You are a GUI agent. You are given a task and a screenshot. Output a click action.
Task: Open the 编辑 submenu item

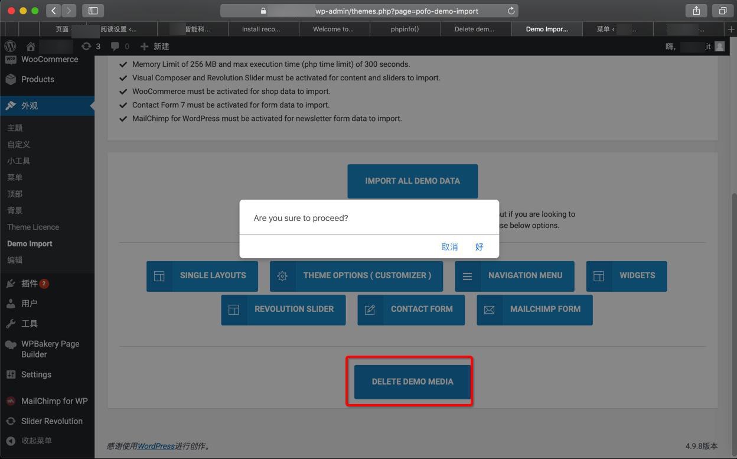[x=15, y=260]
